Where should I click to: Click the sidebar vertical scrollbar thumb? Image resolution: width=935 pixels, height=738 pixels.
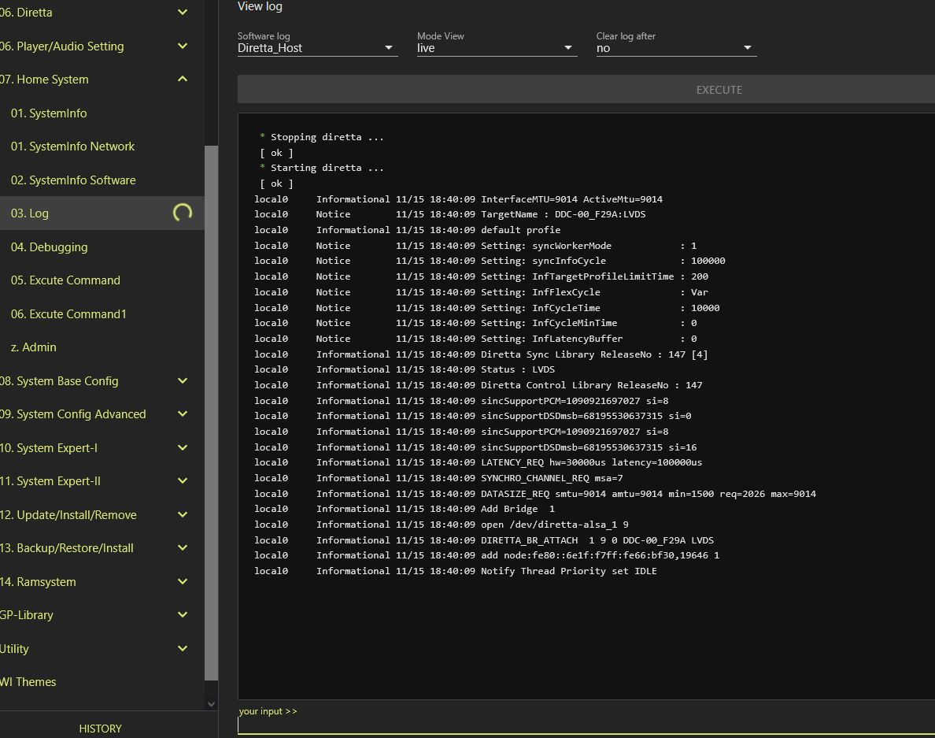211,413
